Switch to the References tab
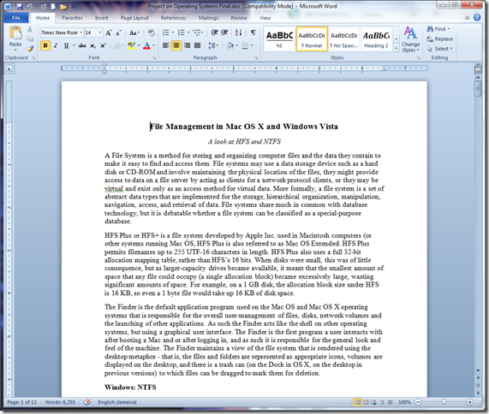Screen dimensions: 489x414 (x=173, y=18)
